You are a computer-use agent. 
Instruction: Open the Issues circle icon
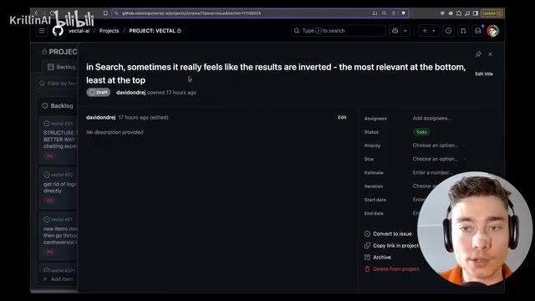[x=448, y=31]
